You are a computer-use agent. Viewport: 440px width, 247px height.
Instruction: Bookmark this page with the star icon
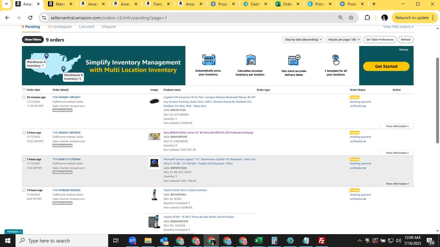click(351, 18)
